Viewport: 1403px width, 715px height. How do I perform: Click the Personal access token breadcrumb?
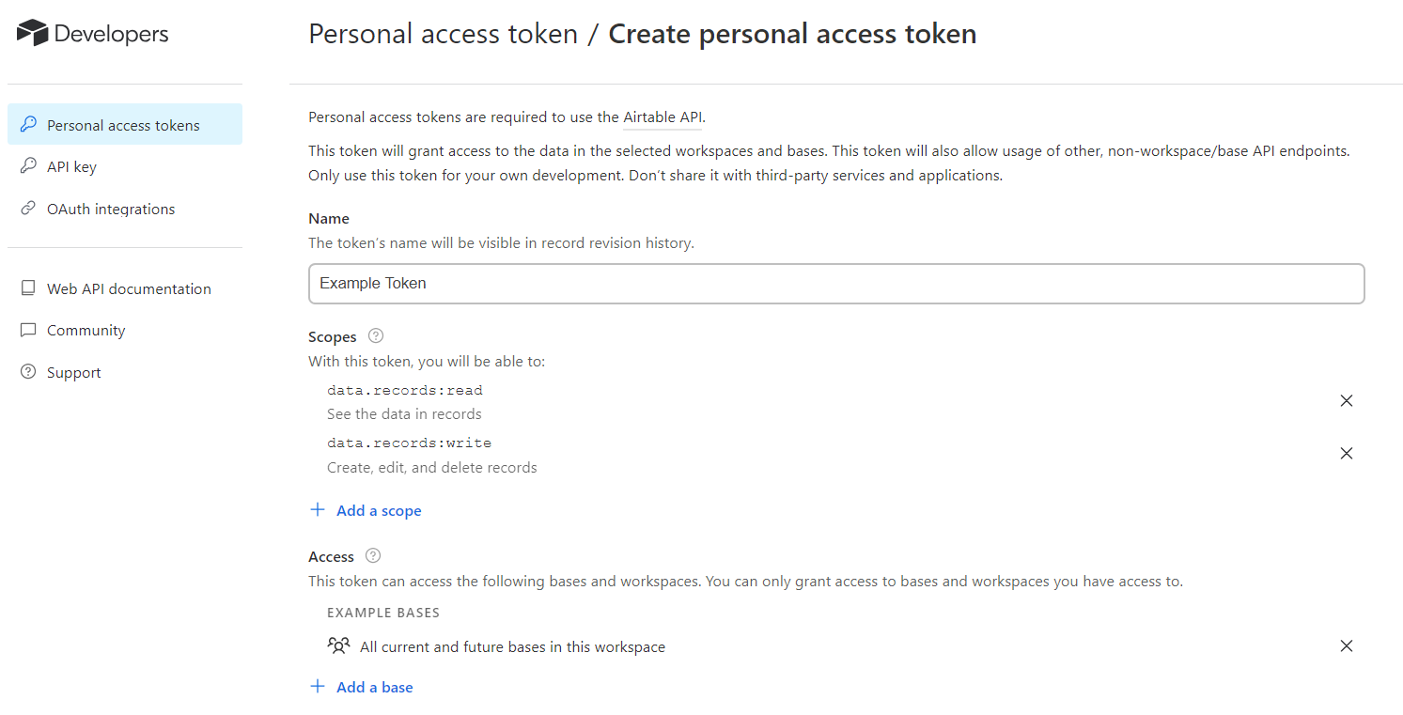(x=443, y=34)
